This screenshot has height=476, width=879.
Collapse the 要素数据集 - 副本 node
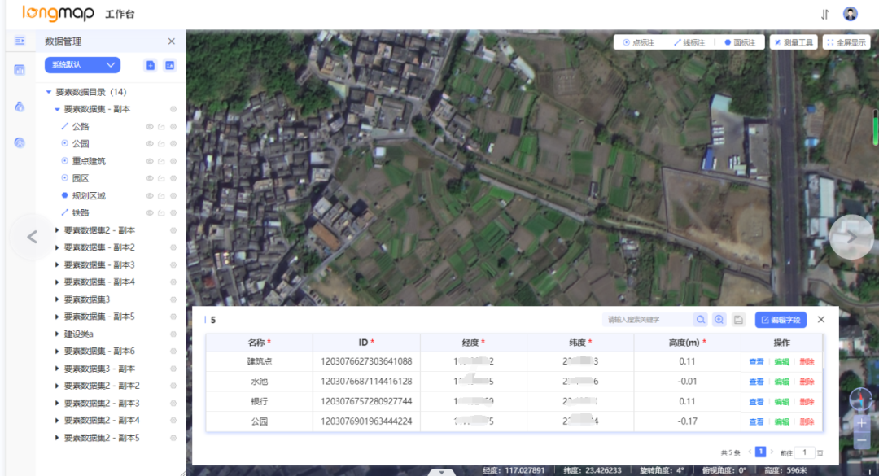point(57,109)
